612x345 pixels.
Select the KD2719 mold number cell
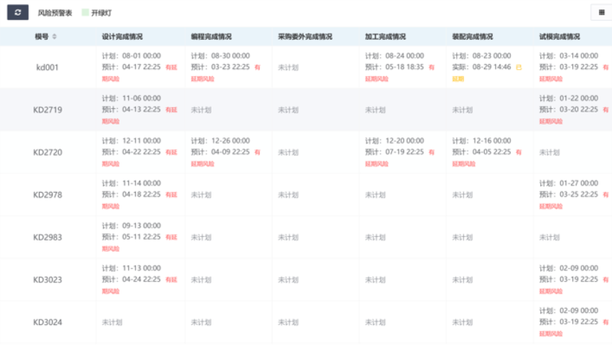[x=48, y=110]
